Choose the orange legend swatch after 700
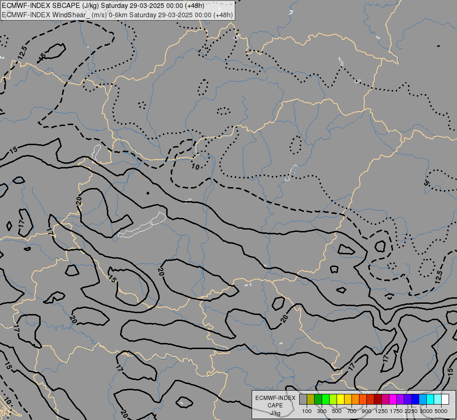 [x=356, y=399]
